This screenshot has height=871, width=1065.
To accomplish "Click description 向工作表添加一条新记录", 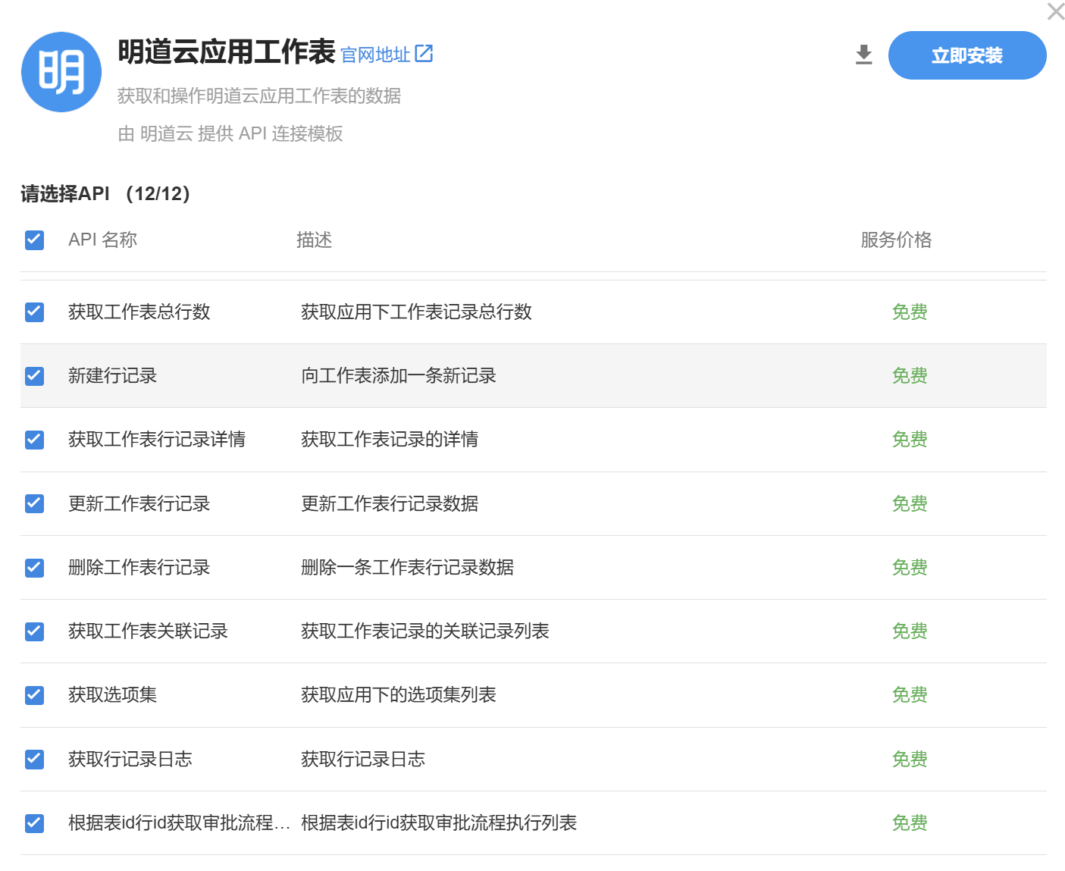I will 399,375.
